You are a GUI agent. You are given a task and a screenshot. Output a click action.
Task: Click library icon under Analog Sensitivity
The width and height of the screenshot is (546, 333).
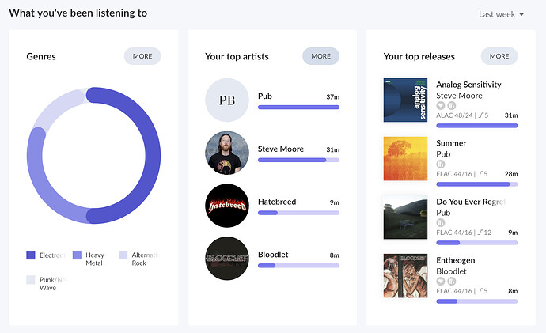[452, 105]
